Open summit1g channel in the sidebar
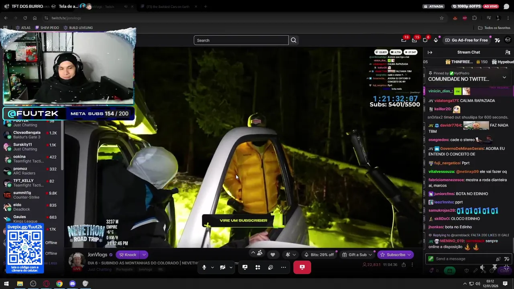 pyautogui.click(x=32, y=195)
